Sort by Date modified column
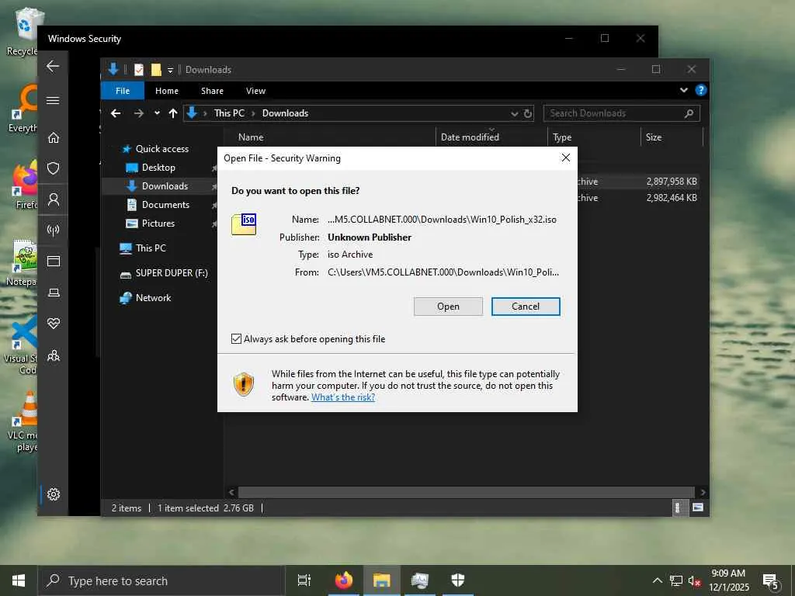Screen dimensions: 795x596 pyautogui.click(x=470, y=137)
